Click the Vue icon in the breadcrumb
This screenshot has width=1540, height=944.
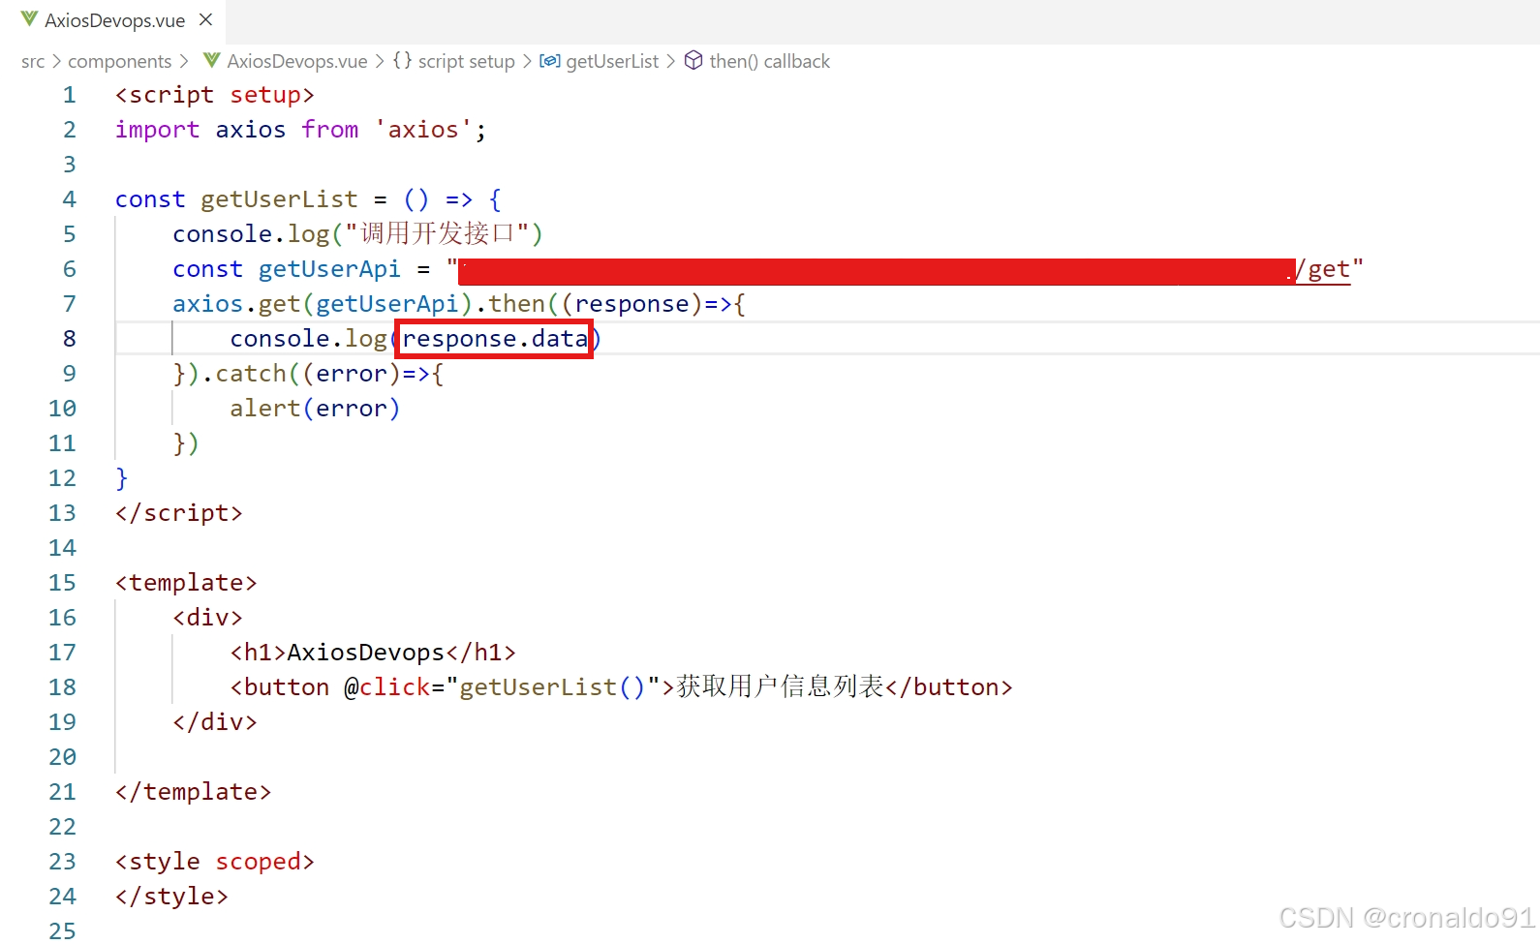click(212, 61)
